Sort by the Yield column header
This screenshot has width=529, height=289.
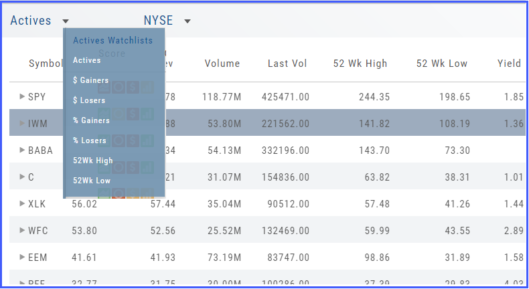coord(509,64)
